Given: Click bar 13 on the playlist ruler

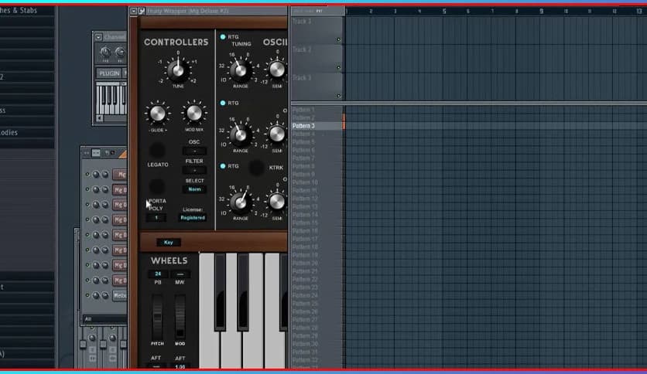Looking at the screenshot, I should tap(639, 11).
